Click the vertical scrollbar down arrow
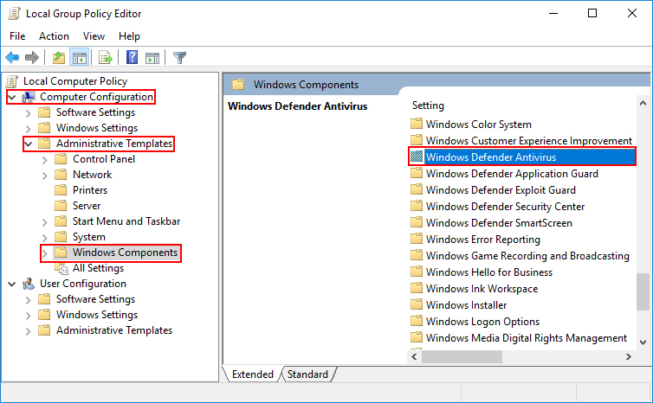 pyautogui.click(x=643, y=342)
